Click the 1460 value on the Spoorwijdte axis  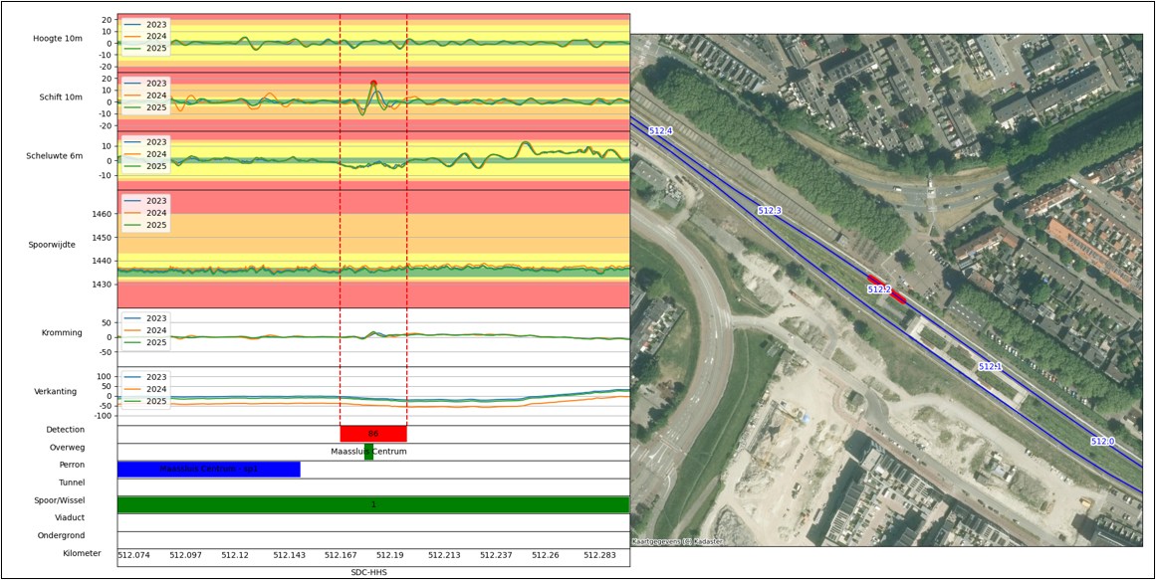pos(101,214)
